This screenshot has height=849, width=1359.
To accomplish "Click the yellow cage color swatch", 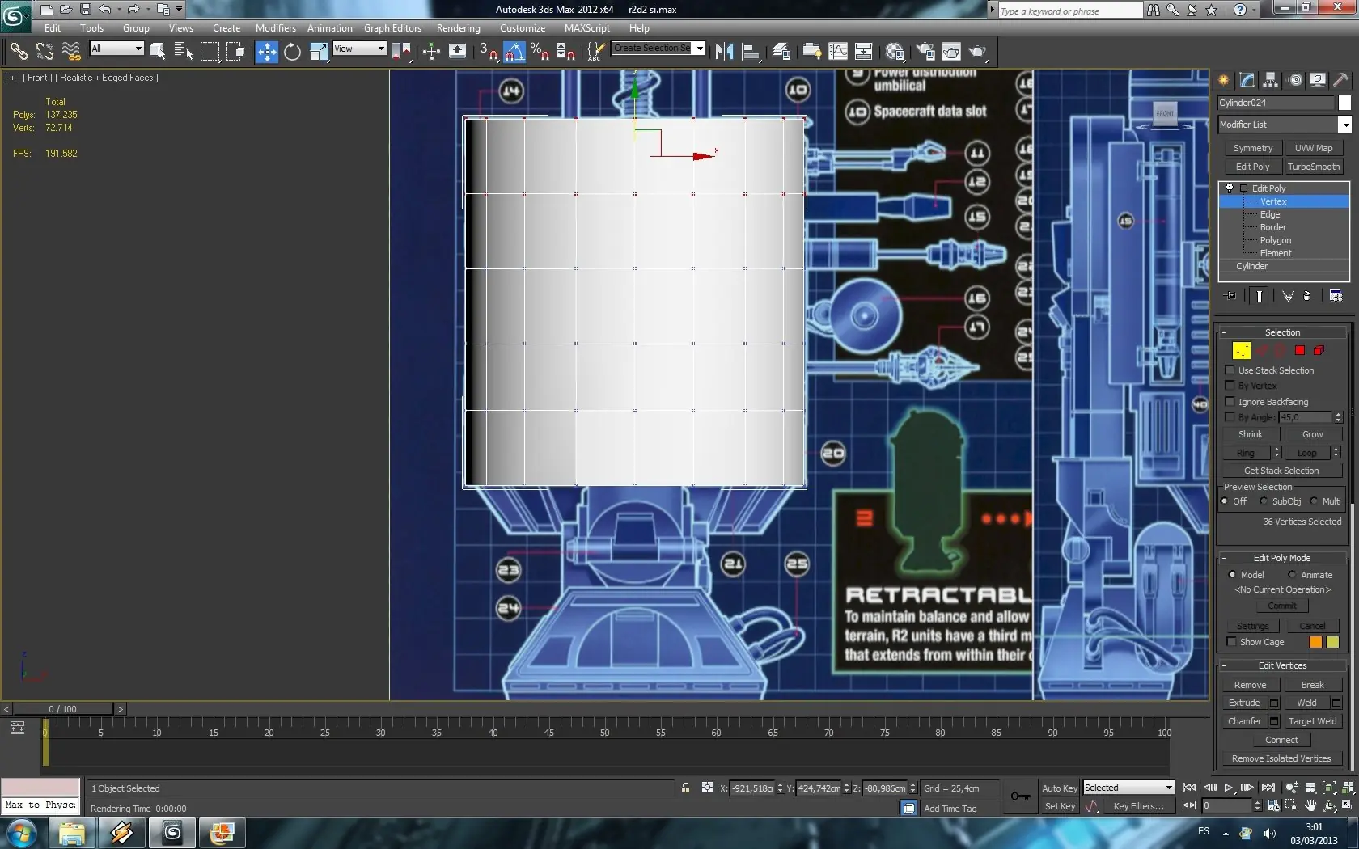I will point(1332,642).
